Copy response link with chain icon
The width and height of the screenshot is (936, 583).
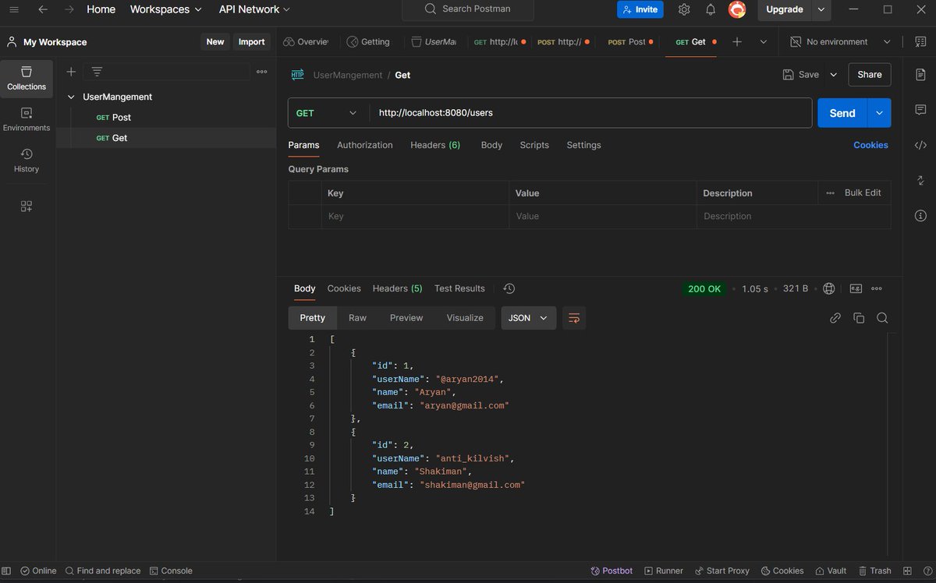tap(835, 318)
